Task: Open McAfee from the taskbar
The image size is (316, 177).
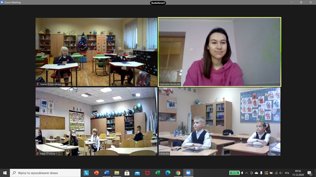Action: (147, 173)
